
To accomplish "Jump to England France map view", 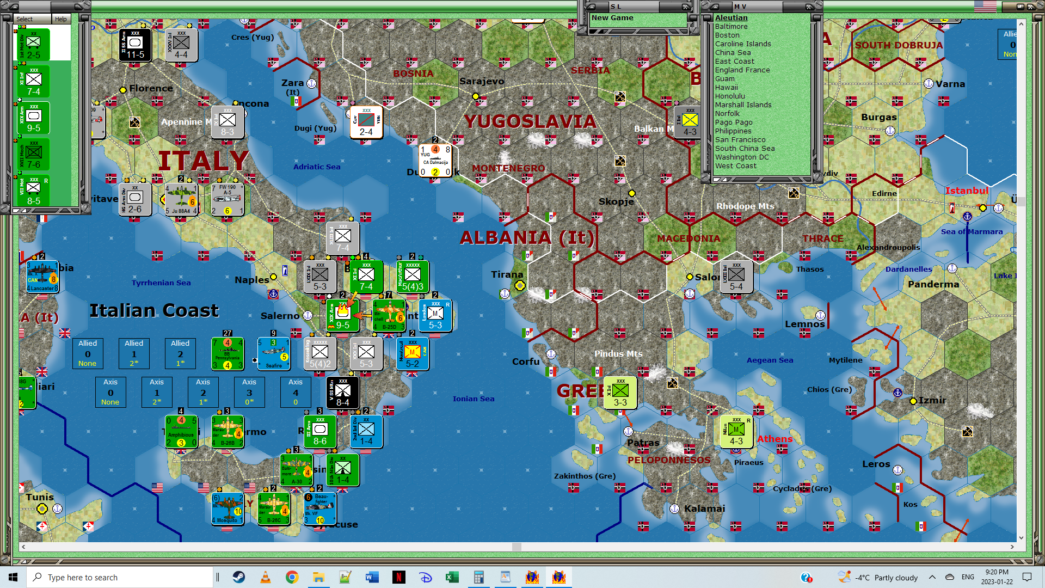I will pos(742,70).
